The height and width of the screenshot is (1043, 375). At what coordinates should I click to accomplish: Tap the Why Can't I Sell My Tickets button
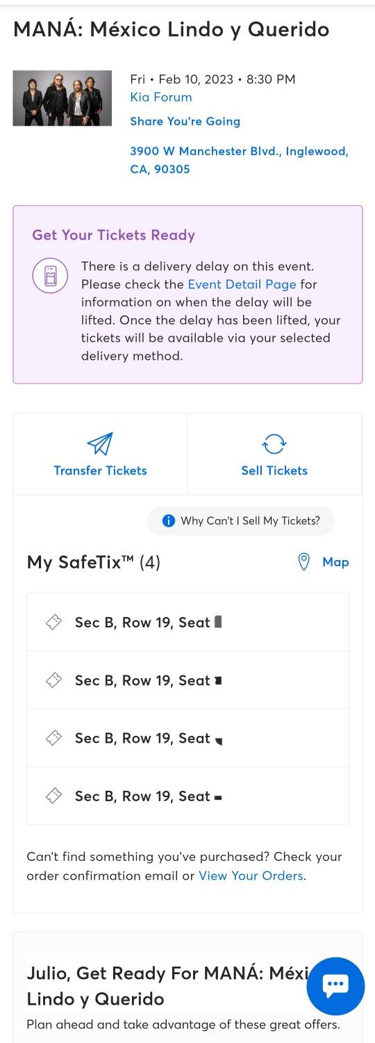[241, 520]
